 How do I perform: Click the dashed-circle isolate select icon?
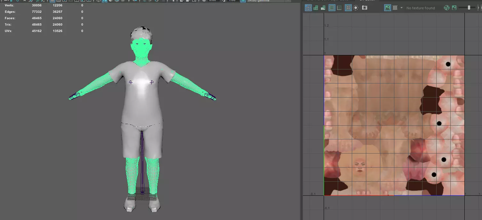(356, 8)
